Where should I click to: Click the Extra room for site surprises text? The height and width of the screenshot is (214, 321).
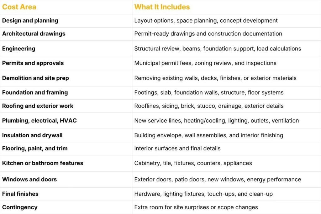coord(196,207)
